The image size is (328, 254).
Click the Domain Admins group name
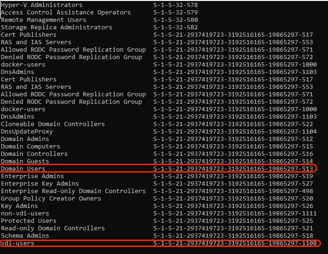[25, 139]
